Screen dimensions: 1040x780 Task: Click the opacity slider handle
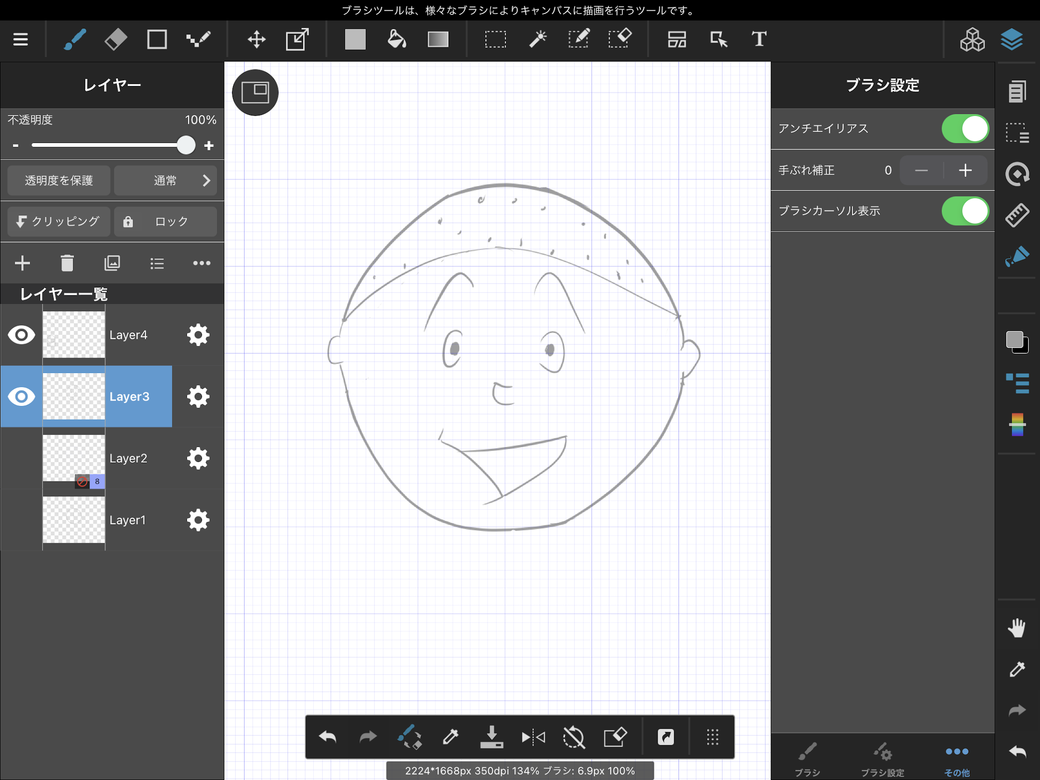click(x=186, y=145)
